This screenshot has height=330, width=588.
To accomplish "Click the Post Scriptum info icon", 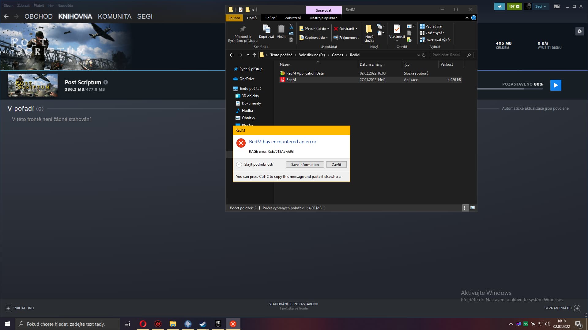I will tap(106, 82).
